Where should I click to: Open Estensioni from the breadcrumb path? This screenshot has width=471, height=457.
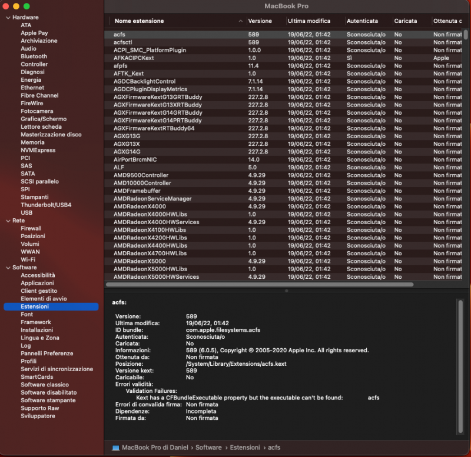[x=245, y=447]
